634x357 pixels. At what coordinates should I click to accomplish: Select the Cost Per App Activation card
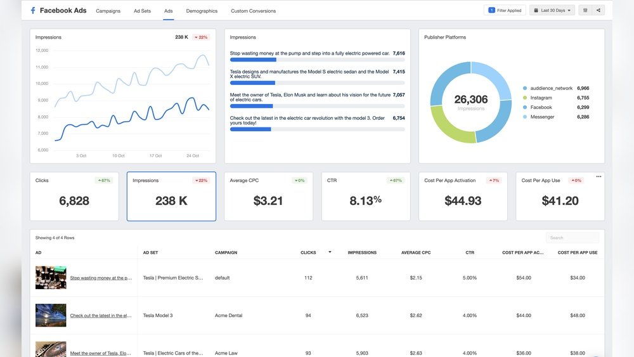(463, 197)
